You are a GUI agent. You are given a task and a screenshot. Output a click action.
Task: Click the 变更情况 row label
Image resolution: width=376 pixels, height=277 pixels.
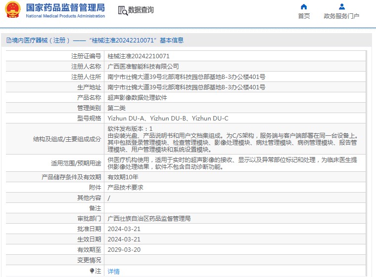(89, 260)
